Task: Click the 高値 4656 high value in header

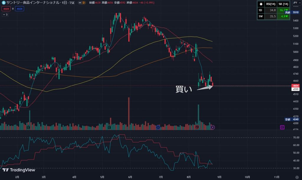Action: 107,3
